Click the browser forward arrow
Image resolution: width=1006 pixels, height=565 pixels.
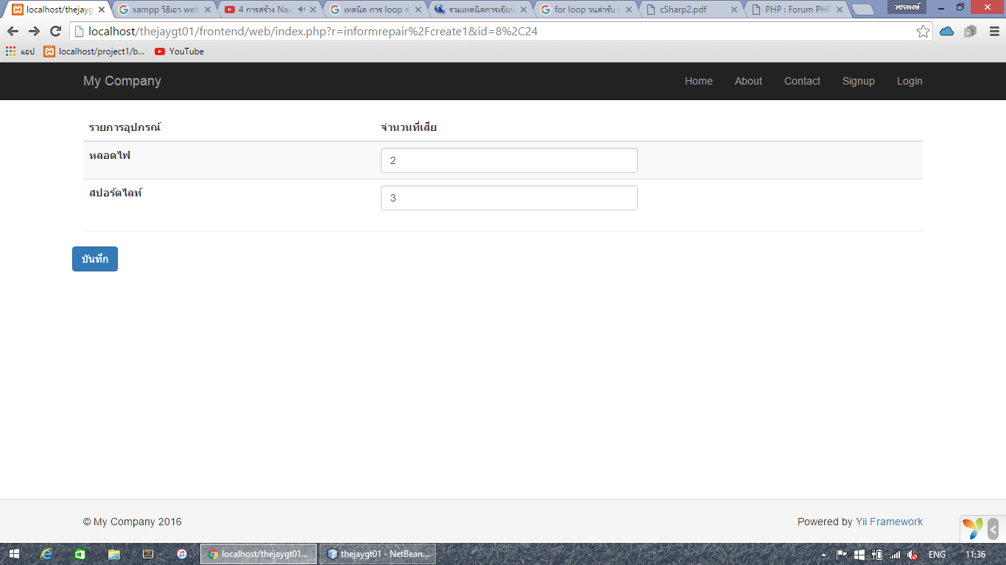(x=34, y=32)
